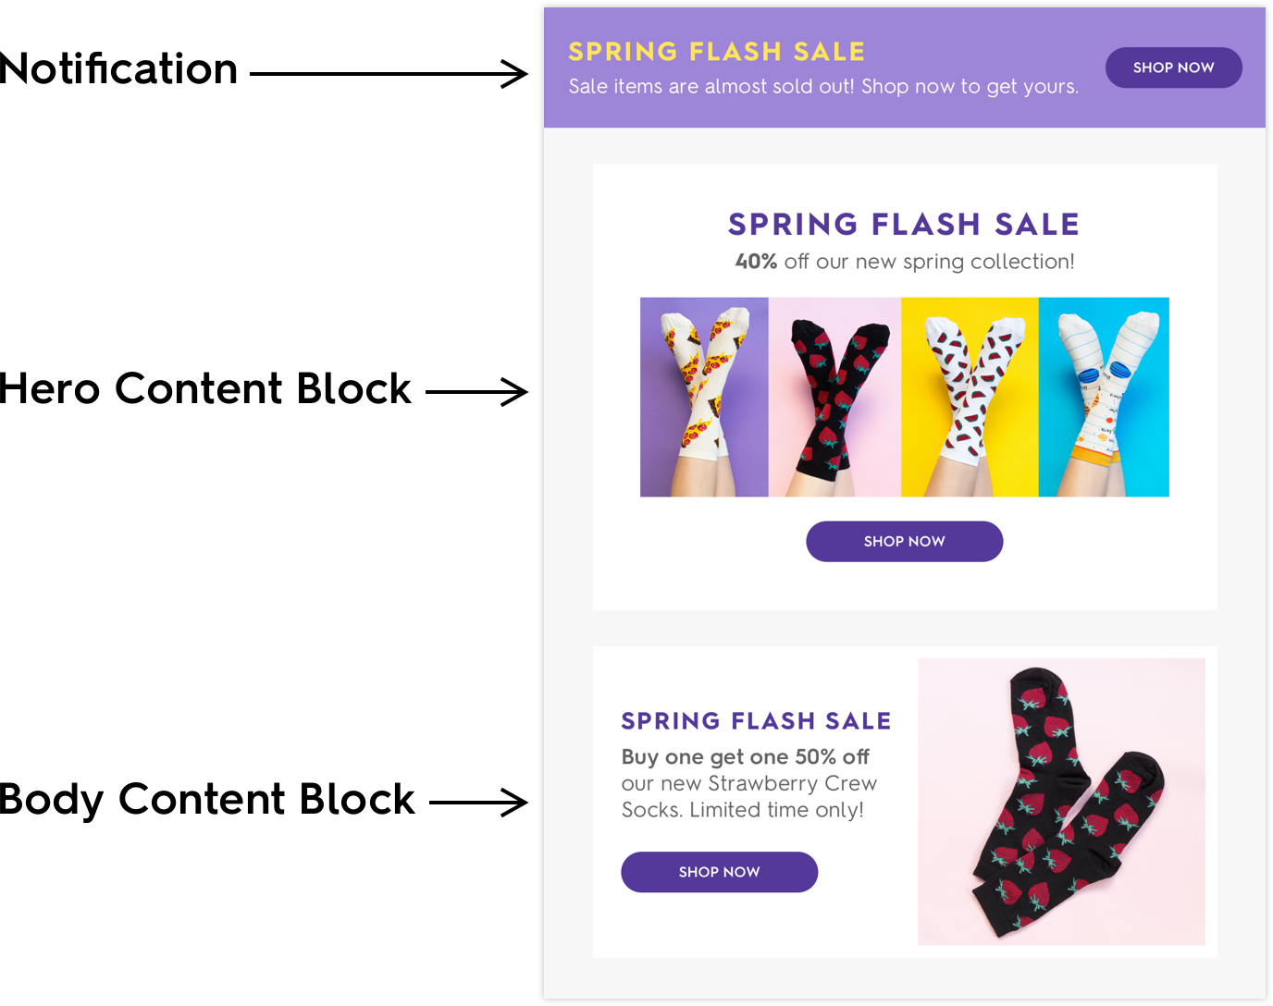Open the large Strawberry Crew Socks photo
The image size is (1273, 1006).
pyautogui.click(x=1061, y=802)
